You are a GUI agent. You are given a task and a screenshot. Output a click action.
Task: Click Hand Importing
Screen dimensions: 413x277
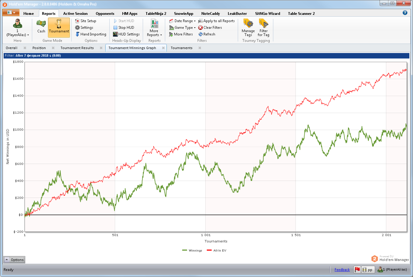(91, 34)
